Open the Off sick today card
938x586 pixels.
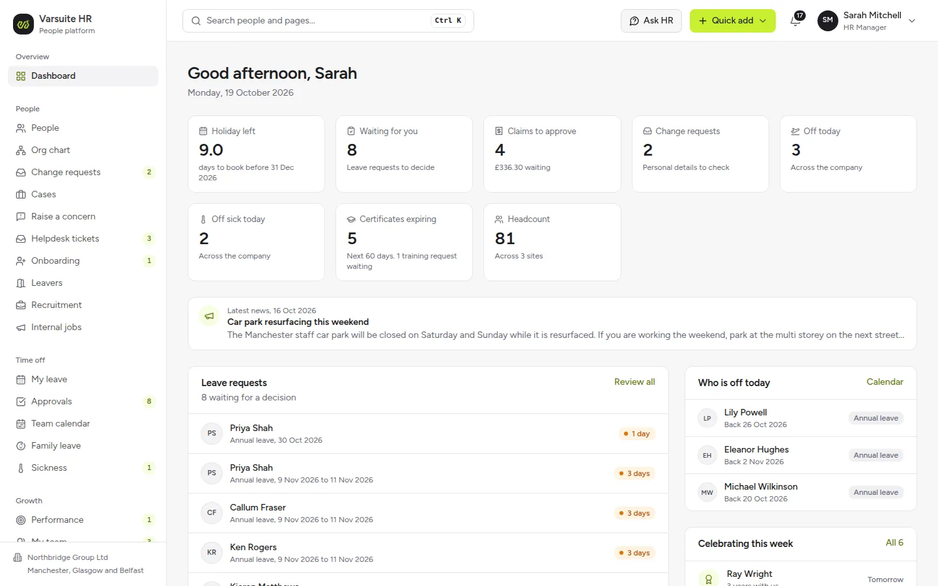tap(256, 242)
